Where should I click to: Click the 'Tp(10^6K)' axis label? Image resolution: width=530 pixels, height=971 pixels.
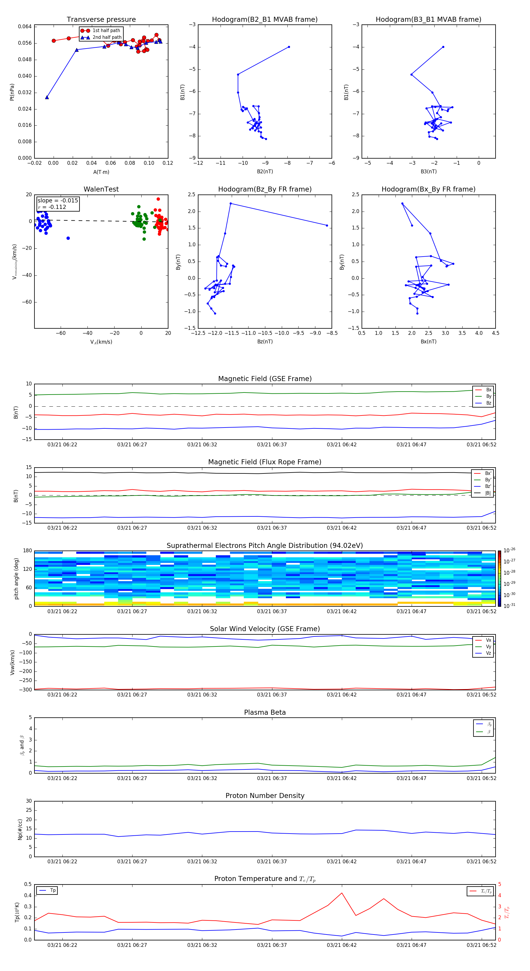(17, 912)
